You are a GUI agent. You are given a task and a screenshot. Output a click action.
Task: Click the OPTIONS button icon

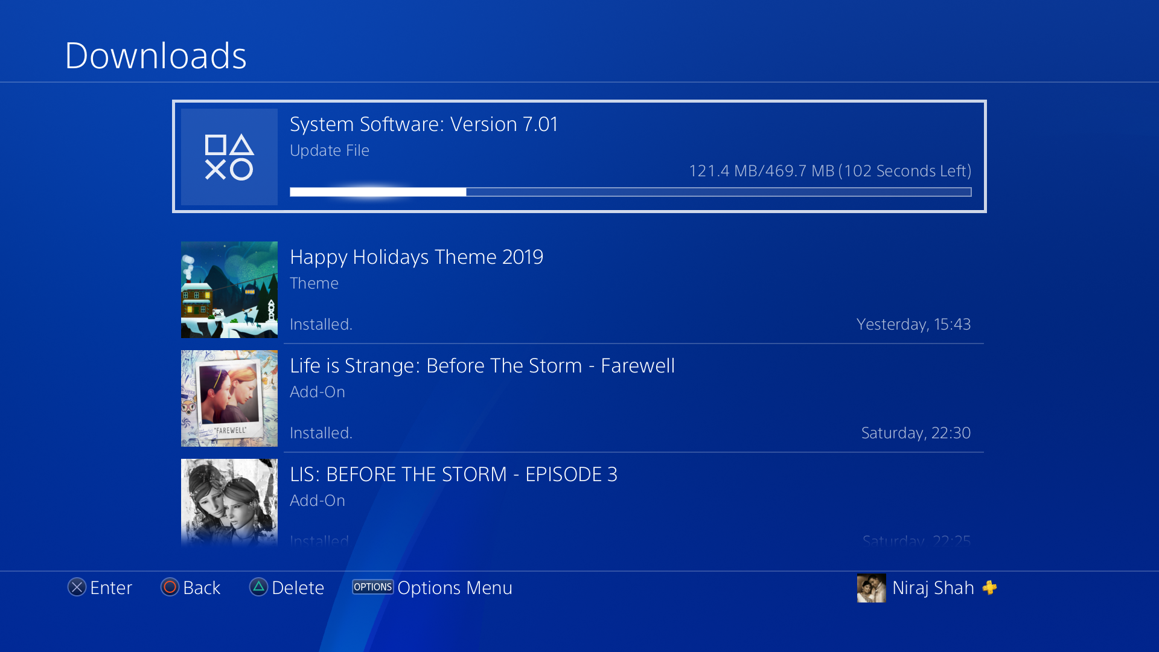pos(373,587)
